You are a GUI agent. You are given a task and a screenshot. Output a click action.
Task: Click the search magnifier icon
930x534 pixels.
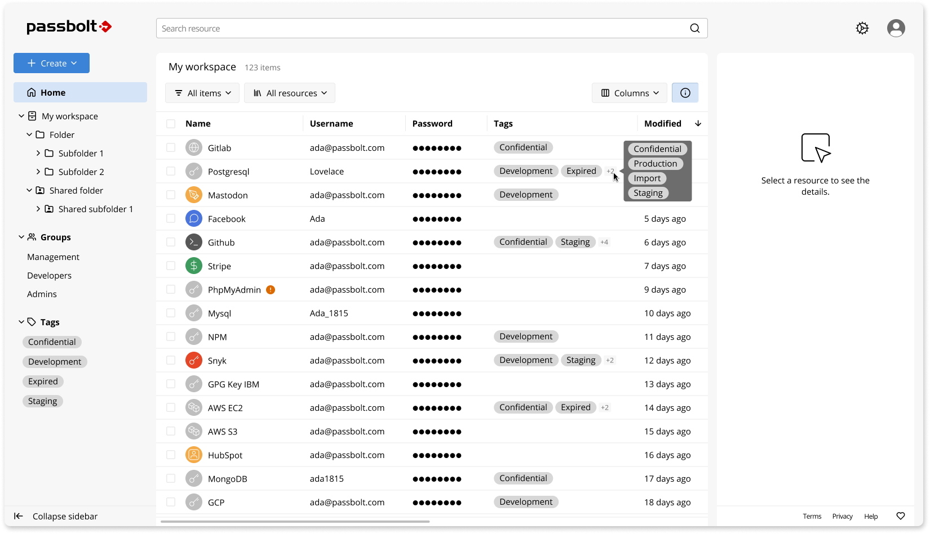click(x=695, y=28)
